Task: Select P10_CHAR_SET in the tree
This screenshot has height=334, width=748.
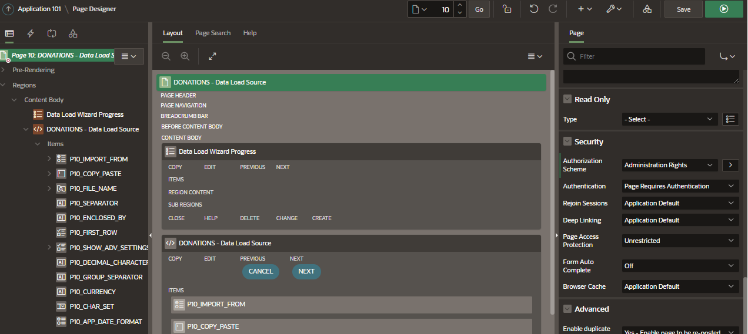Action: coord(92,306)
